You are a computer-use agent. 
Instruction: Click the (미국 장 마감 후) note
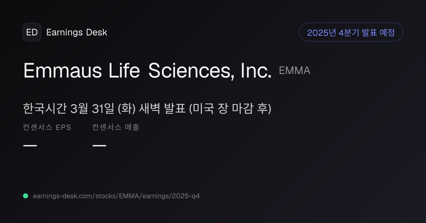pyautogui.click(x=230, y=109)
